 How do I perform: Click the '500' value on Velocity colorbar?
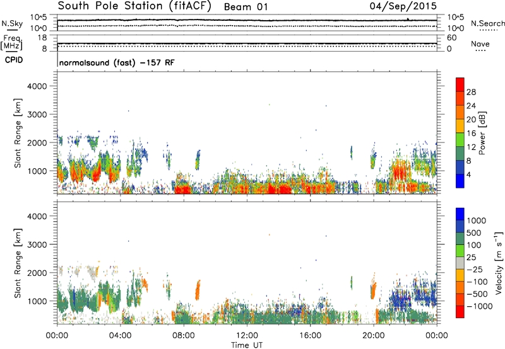(x=474, y=233)
